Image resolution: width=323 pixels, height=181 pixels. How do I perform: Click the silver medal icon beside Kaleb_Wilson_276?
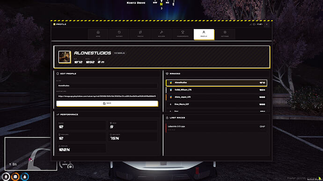coord(171,90)
